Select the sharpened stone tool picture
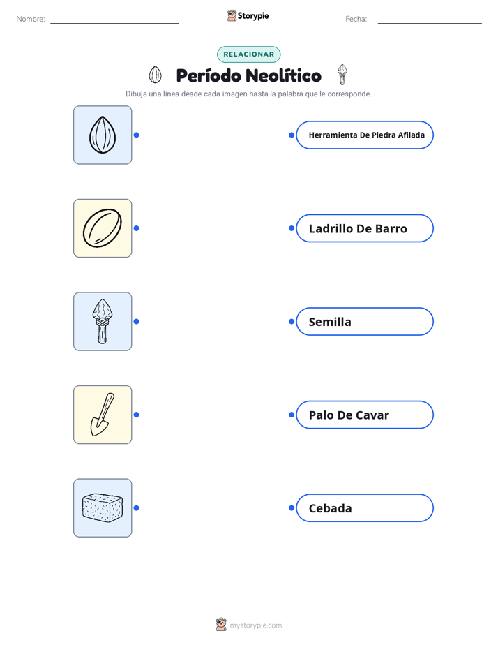This screenshot has width=498, height=645. coord(103,321)
